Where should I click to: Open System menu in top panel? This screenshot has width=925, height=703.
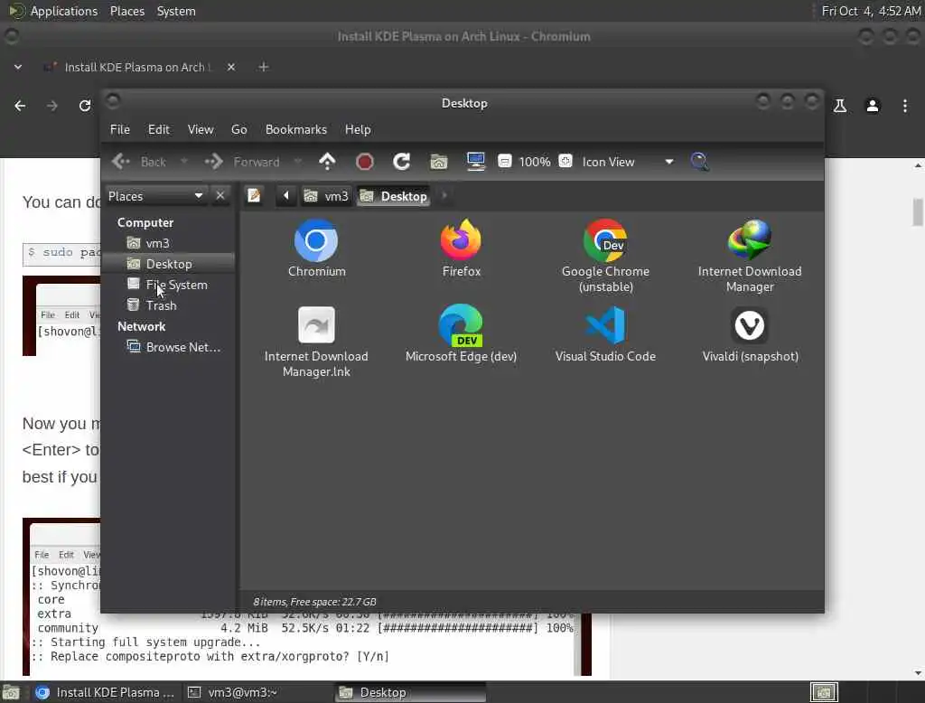[x=176, y=11]
